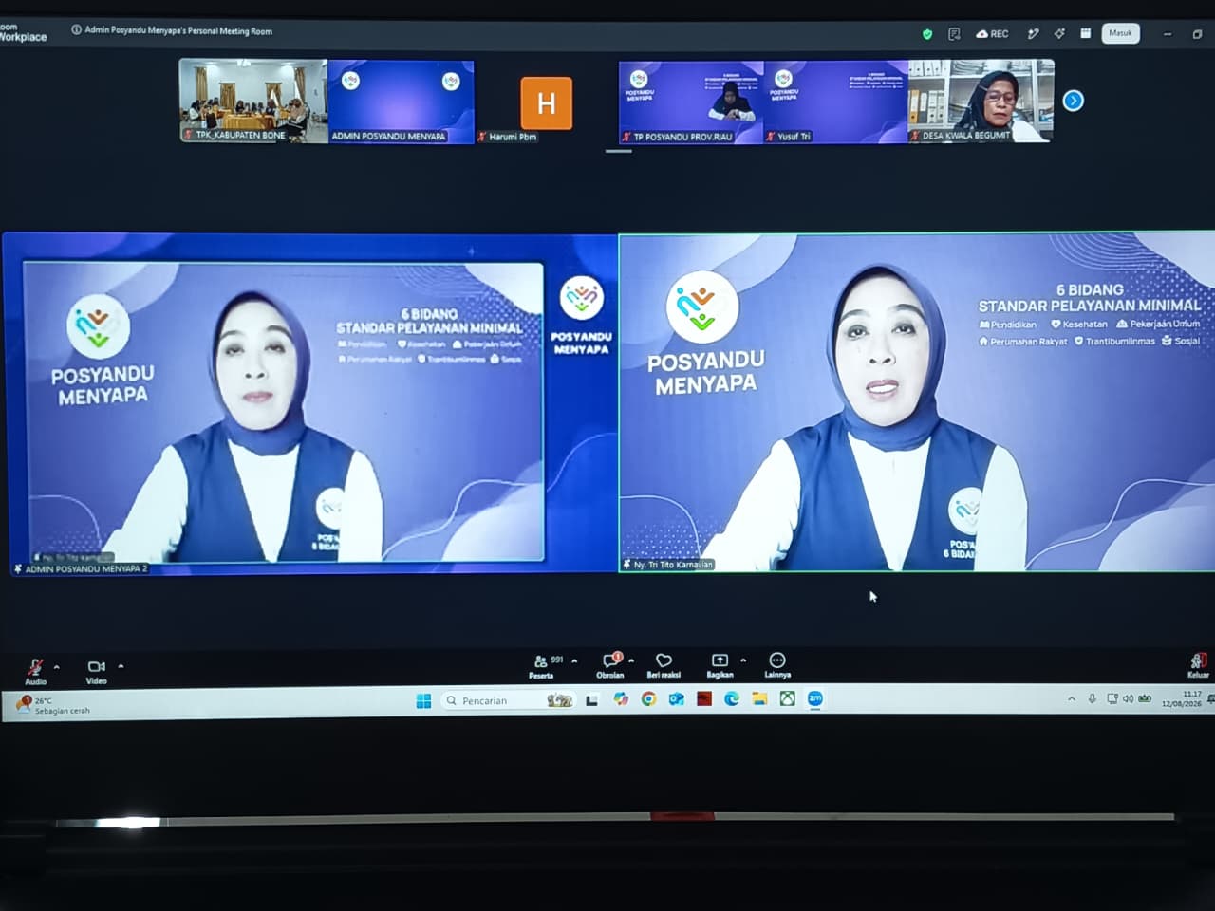Open audio options arrow next to Audio

pyautogui.click(x=57, y=667)
